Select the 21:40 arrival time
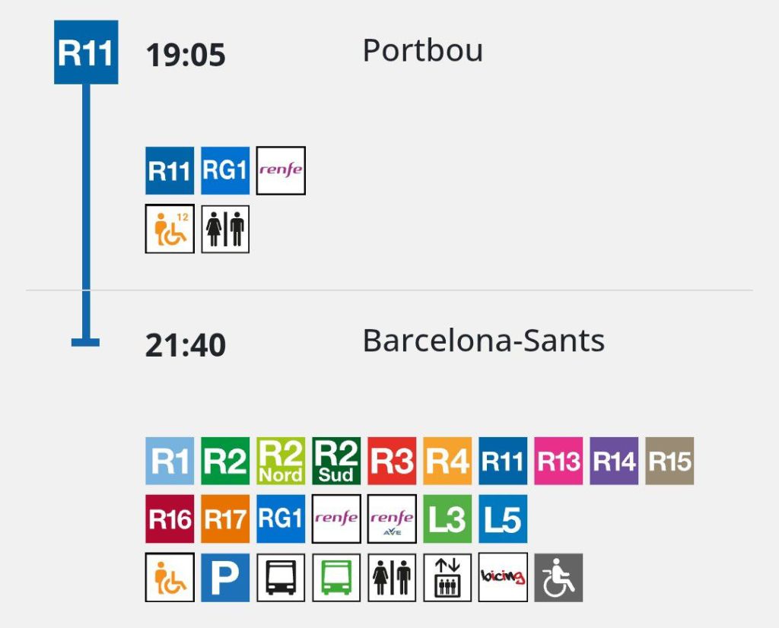 click(186, 345)
